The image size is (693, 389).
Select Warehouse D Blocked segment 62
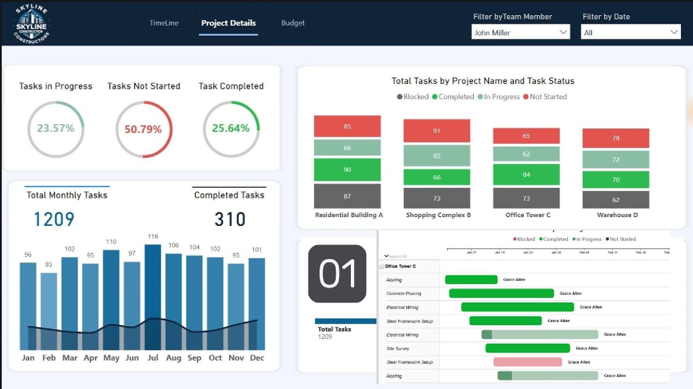pyautogui.click(x=616, y=200)
